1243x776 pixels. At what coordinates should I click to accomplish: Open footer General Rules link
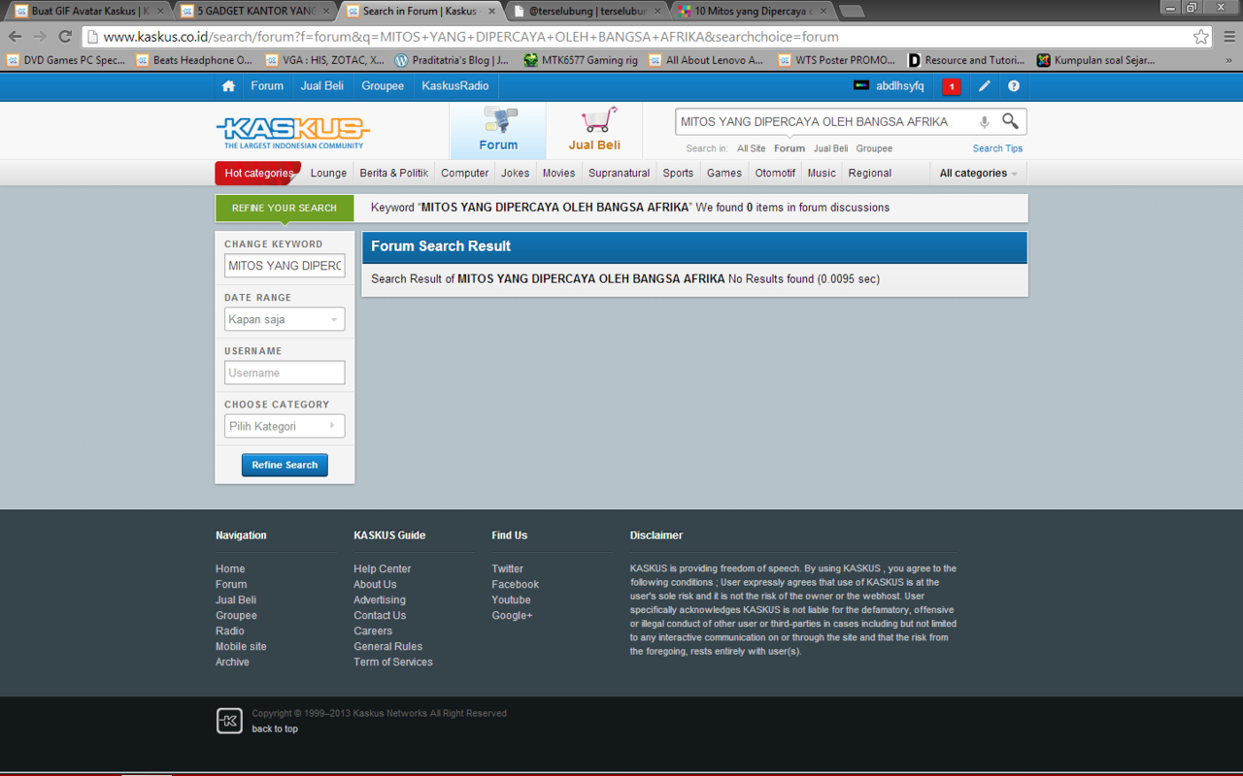[387, 647]
